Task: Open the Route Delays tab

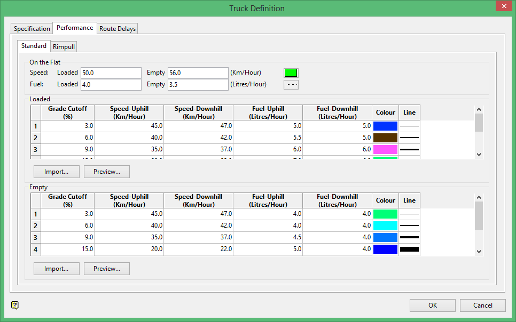Action: click(118, 29)
